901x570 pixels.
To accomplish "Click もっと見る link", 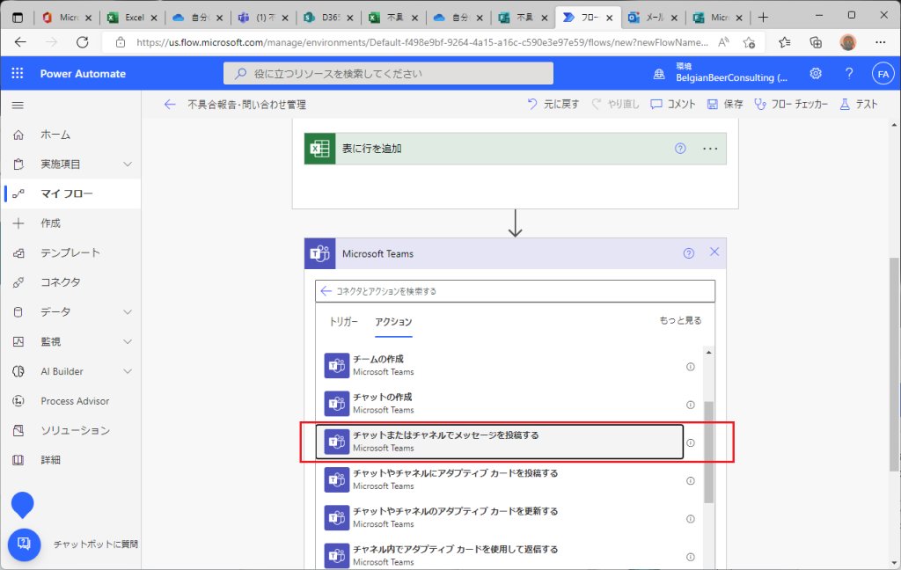I will [680, 320].
